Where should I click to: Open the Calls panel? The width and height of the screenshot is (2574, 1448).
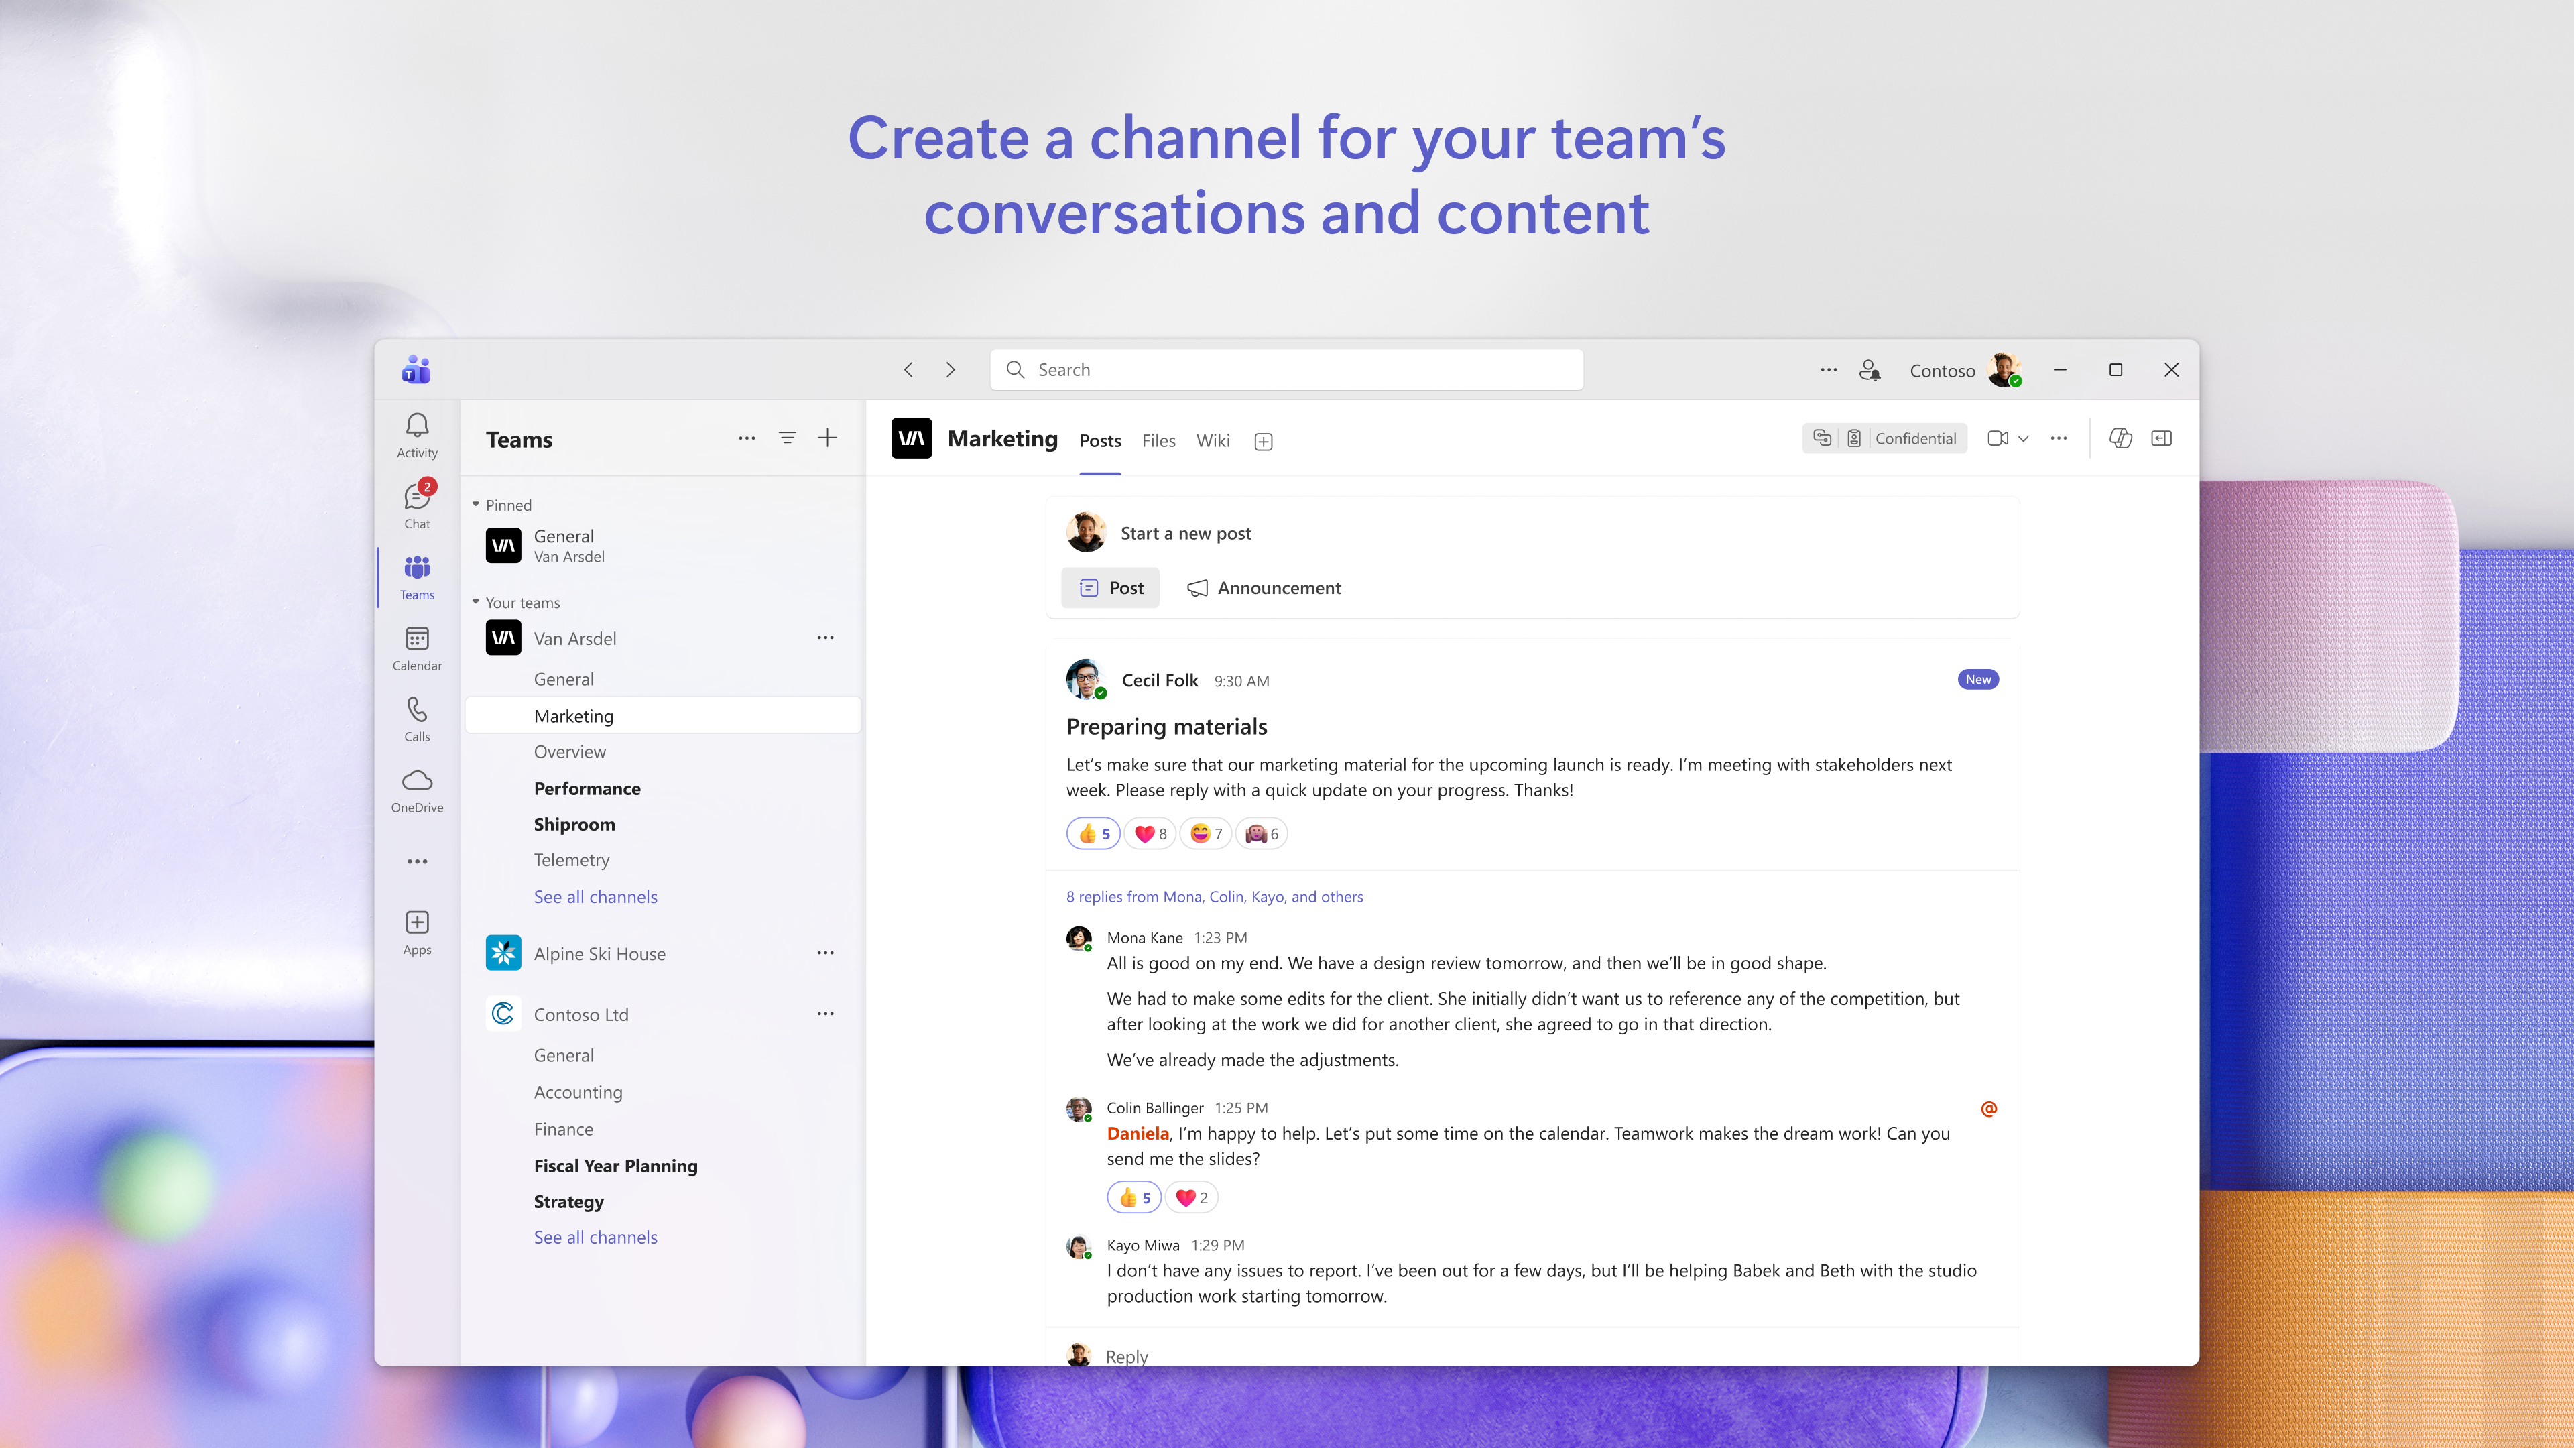(x=417, y=717)
